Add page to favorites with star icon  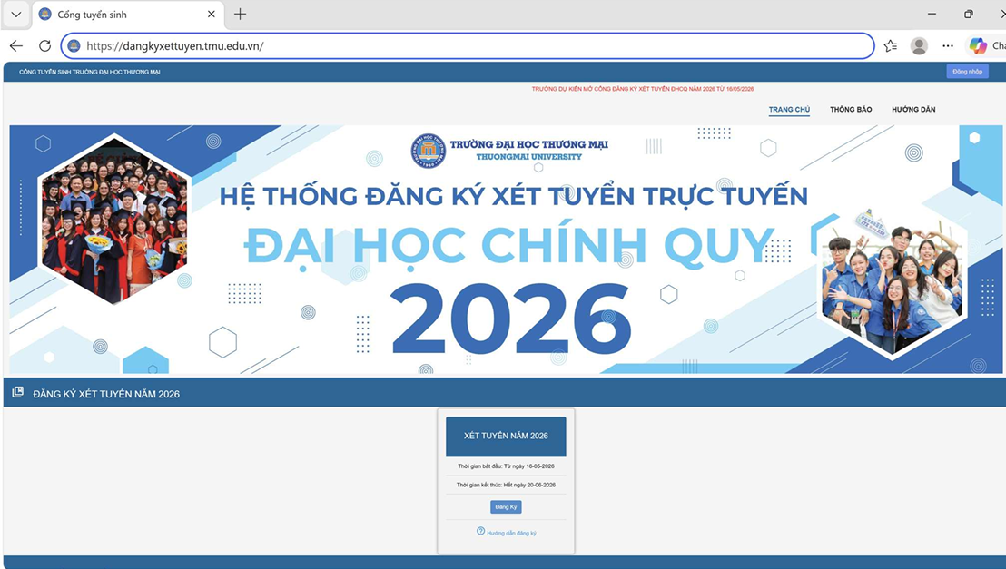pyautogui.click(x=891, y=45)
